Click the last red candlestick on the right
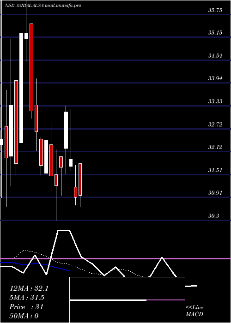 pos(80,179)
